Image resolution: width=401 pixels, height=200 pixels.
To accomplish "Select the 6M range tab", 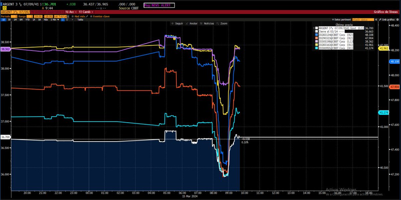I will coord(21,20).
